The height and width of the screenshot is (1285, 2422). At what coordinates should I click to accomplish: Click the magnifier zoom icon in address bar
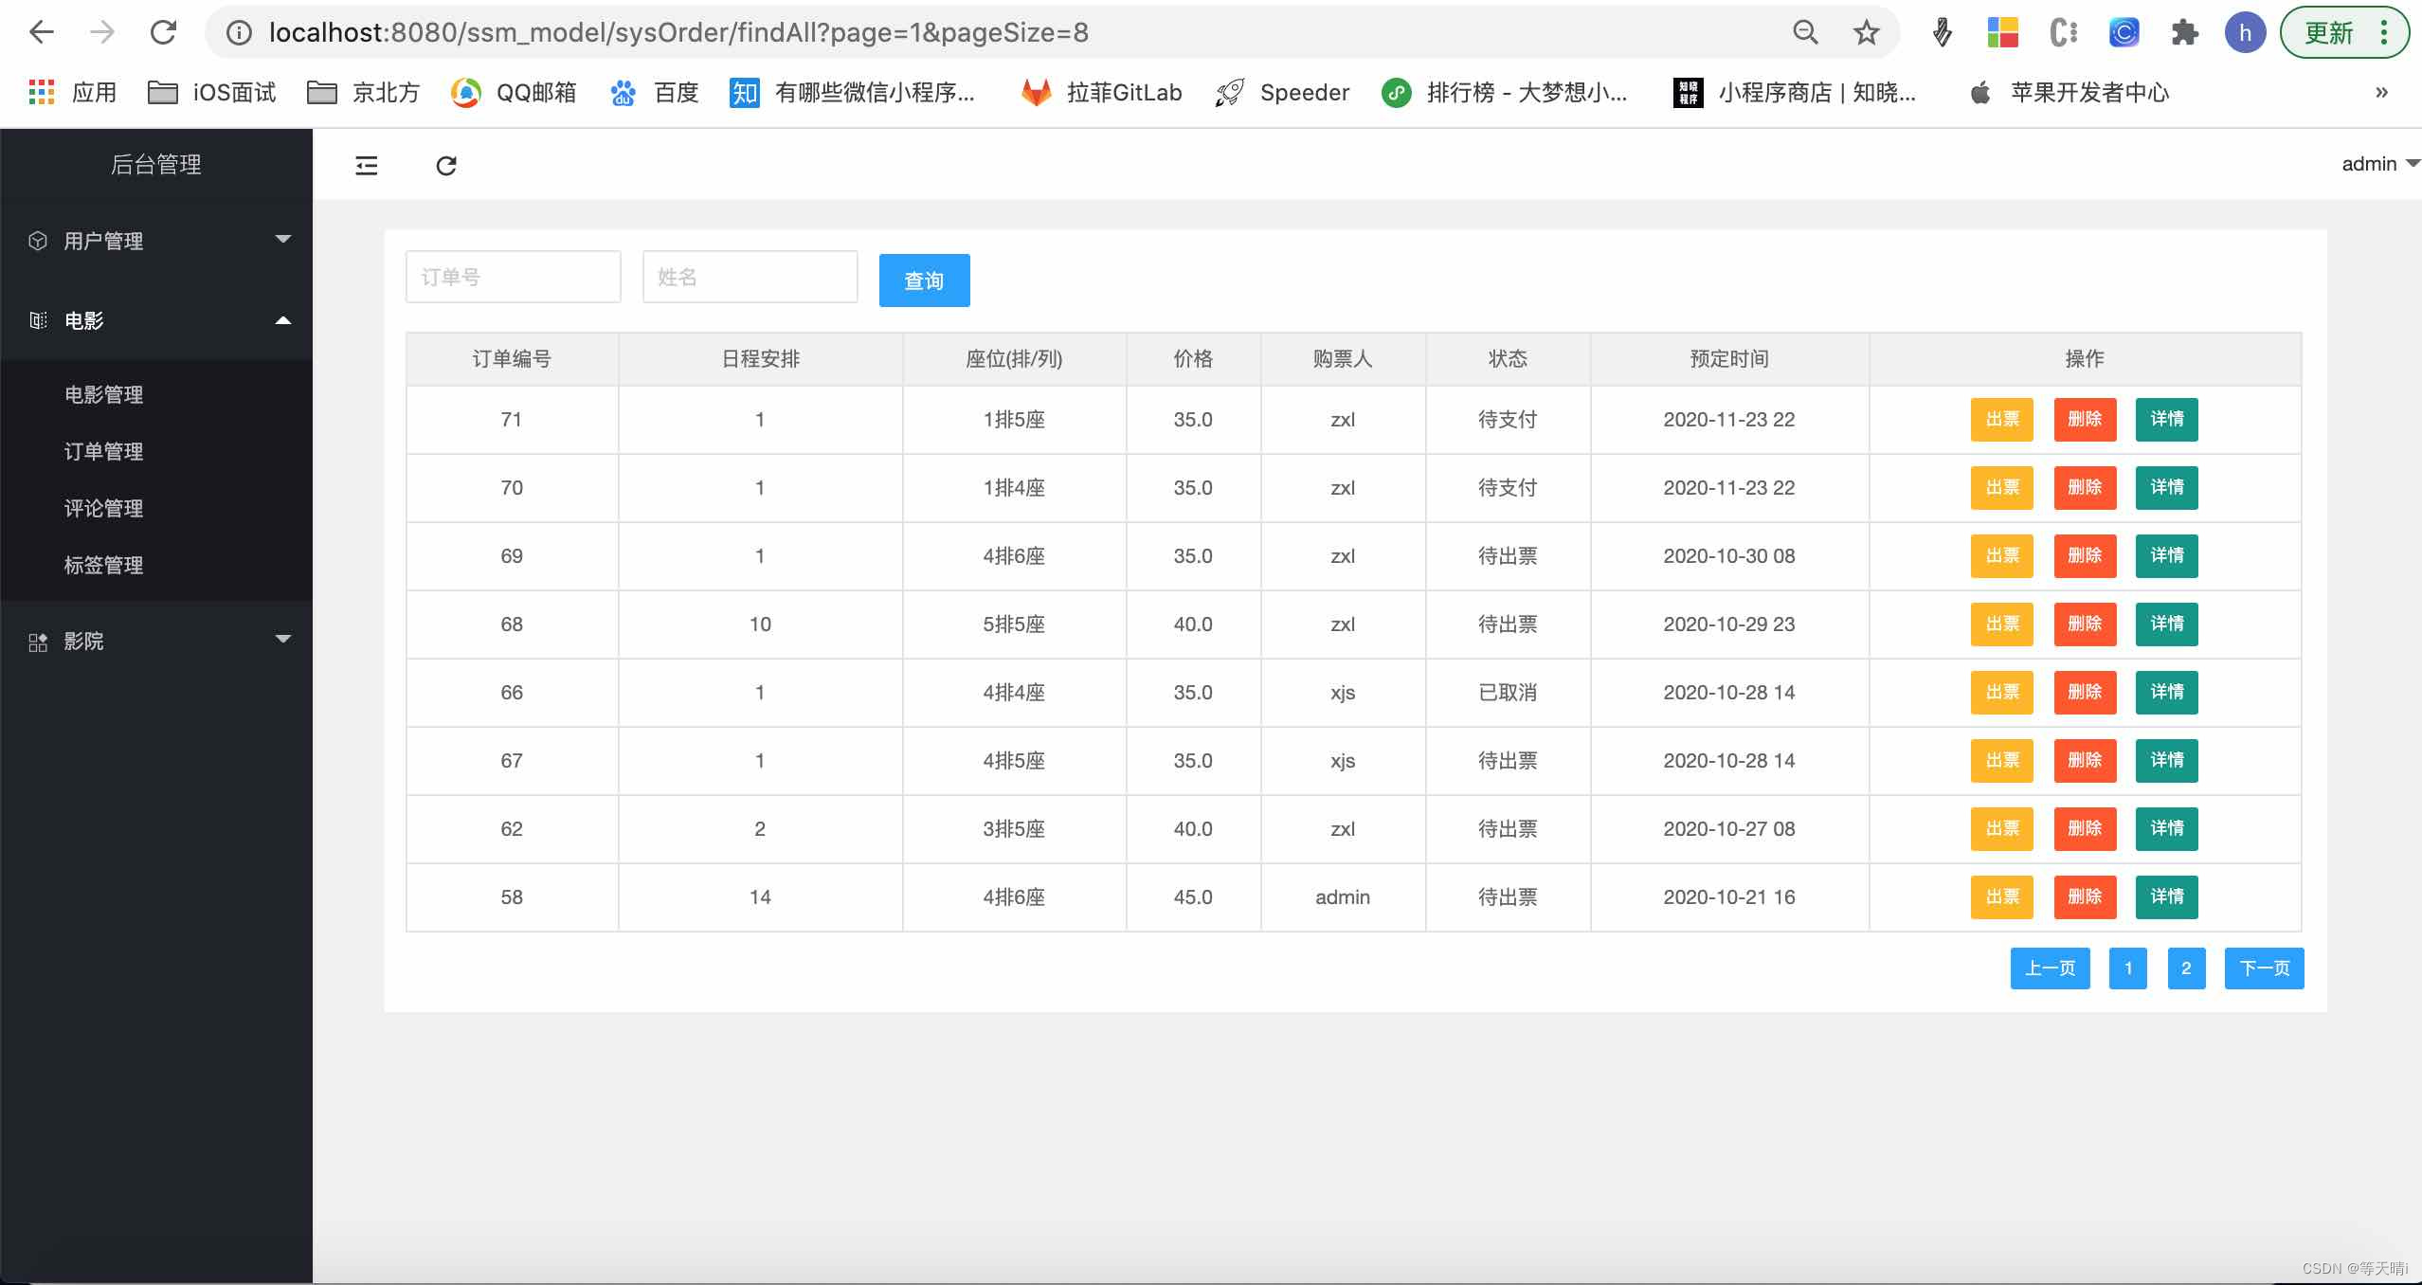coord(1804,31)
